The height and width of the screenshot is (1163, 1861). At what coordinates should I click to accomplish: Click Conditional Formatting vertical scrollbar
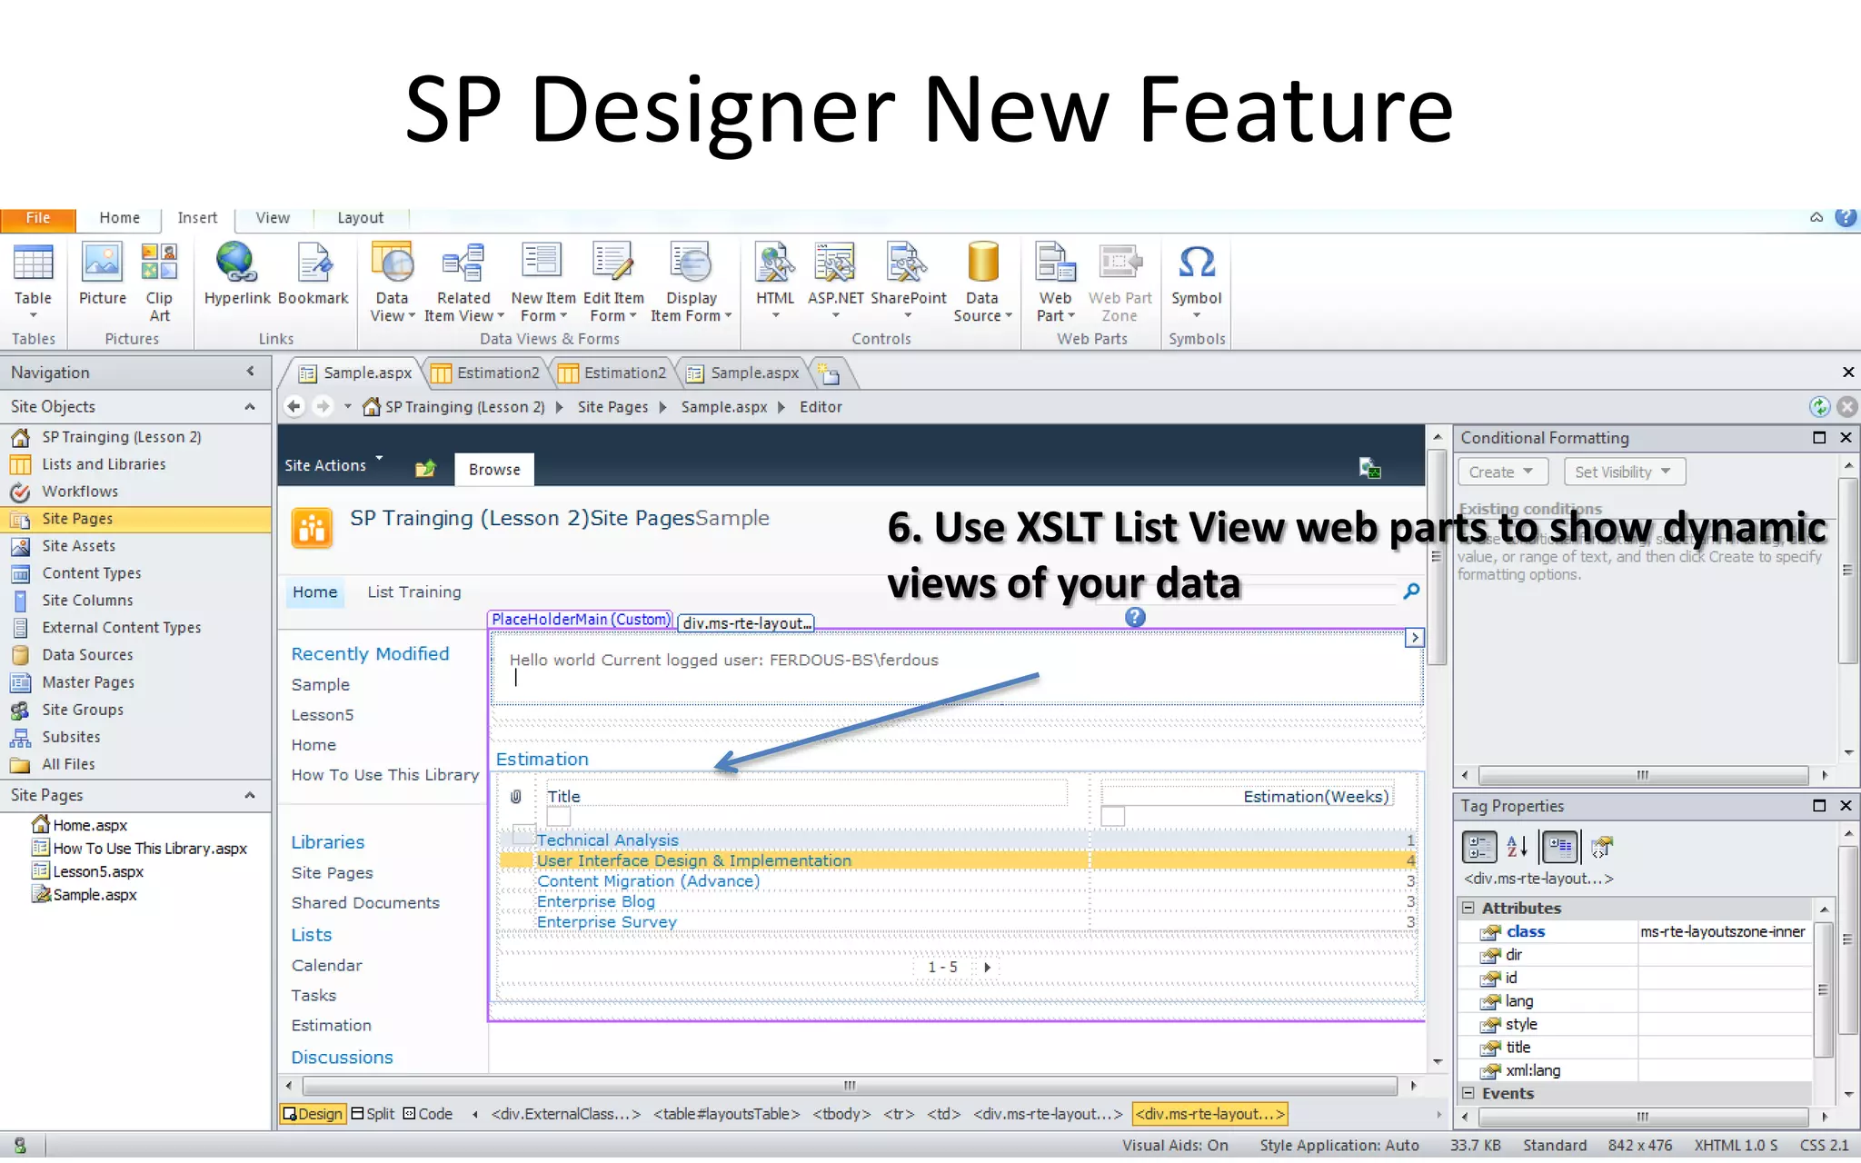point(1847,569)
